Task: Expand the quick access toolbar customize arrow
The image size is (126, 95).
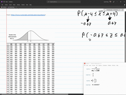Action: click(x=16, y=7)
